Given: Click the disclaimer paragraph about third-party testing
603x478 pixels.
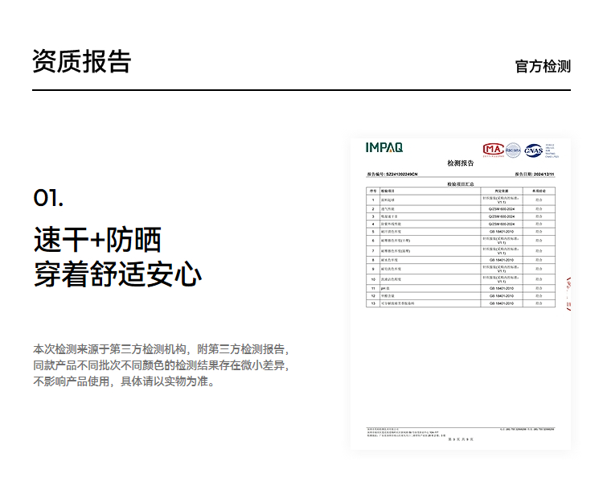Looking at the screenshot, I should point(160,365).
